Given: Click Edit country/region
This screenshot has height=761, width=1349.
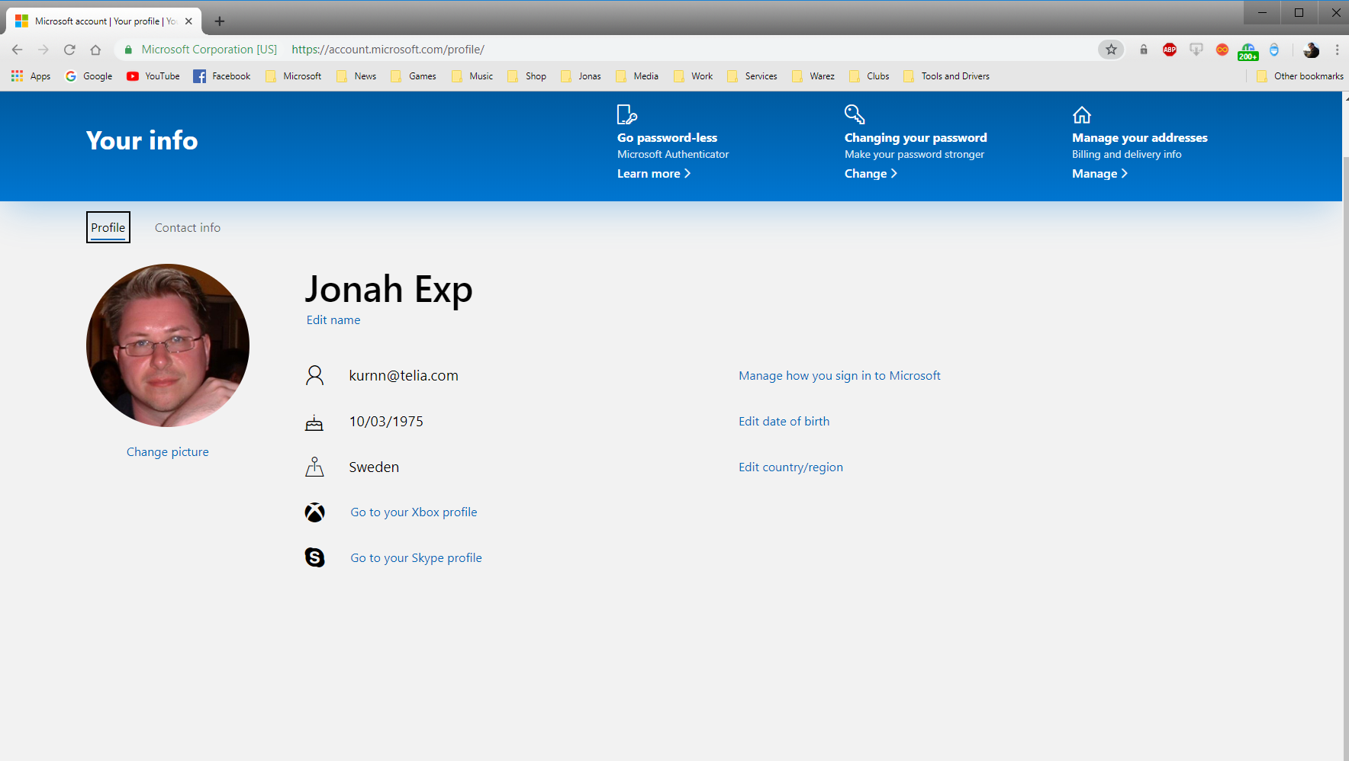Looking at the screenshot, I should pos(790,467).
